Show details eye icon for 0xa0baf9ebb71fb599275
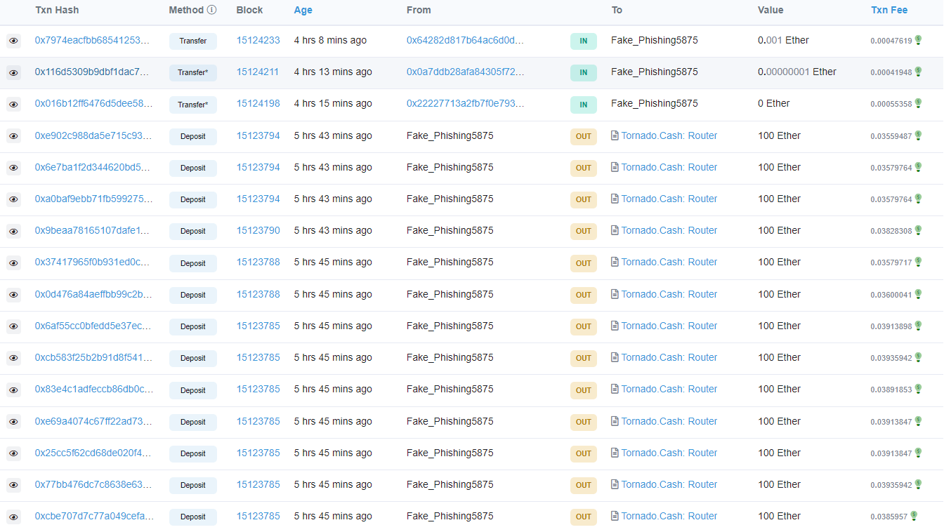Image resolution: width=944 pixels, height=532 pixels. pyautogui.click(x=13, y=199)
